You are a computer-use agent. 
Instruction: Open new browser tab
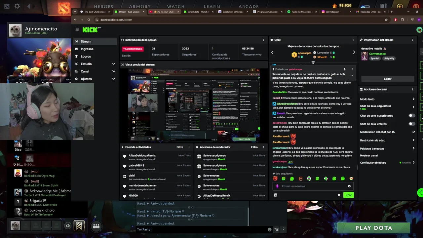point(392,12)
